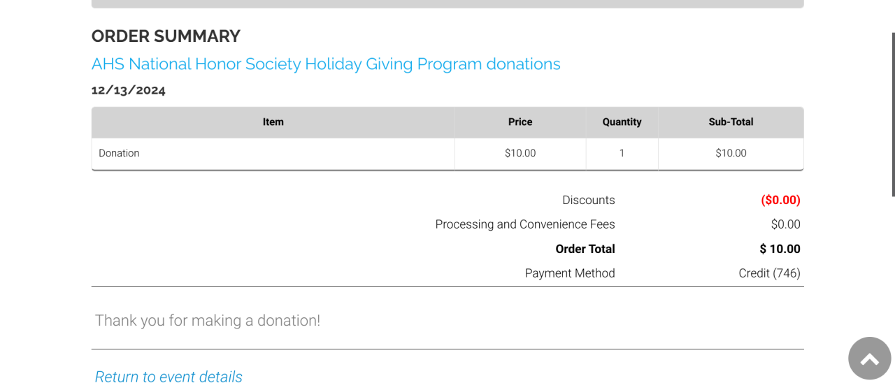Select the red ($0.00) discount amount
Viewport: 895px width, 383px height.
780,200
